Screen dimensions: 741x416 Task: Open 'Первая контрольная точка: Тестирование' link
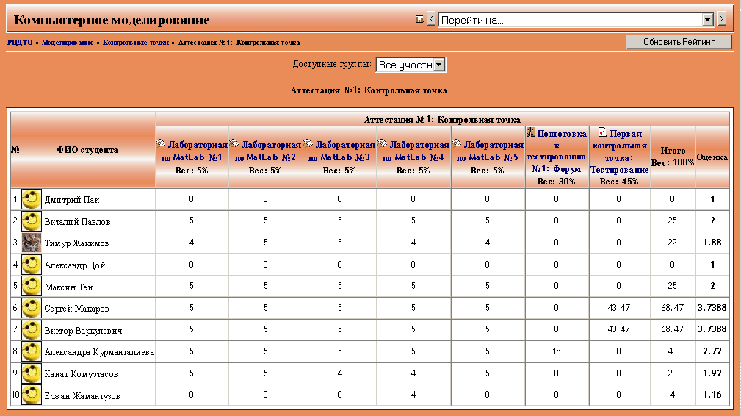[620, 151]
